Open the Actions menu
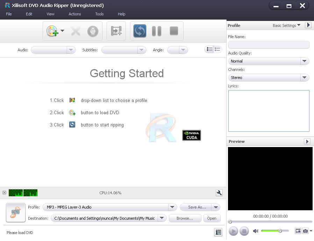314x241 pixels. (x=74, y=14)
